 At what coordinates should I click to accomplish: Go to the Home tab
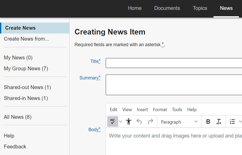[135, 8]
